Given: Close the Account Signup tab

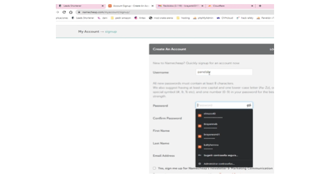Looking at the screenshot, I should [x=152, y=6].
